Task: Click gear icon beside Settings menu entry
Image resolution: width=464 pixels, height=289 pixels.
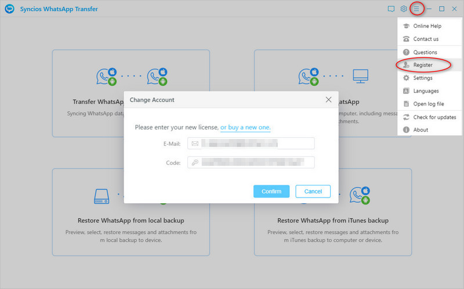Action: 407,78
